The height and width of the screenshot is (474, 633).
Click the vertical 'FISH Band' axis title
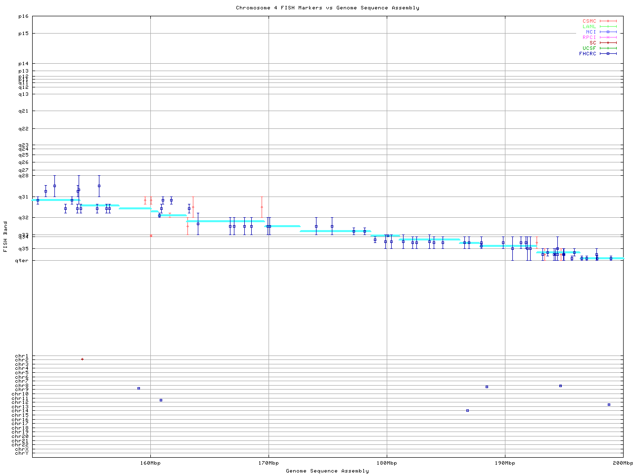pyautogui.click(x=6, y=237)
